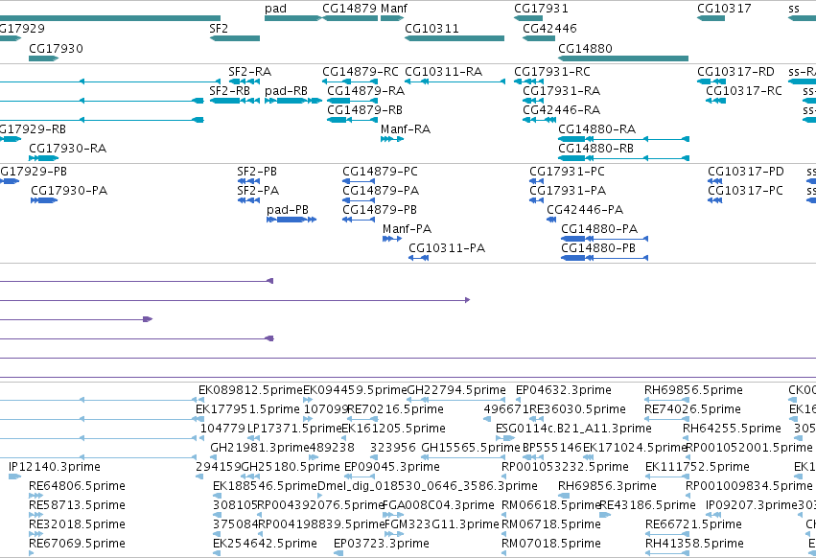Click the EK111752.5prime EST label
This screenshot has width=816, height=558.
697,467
